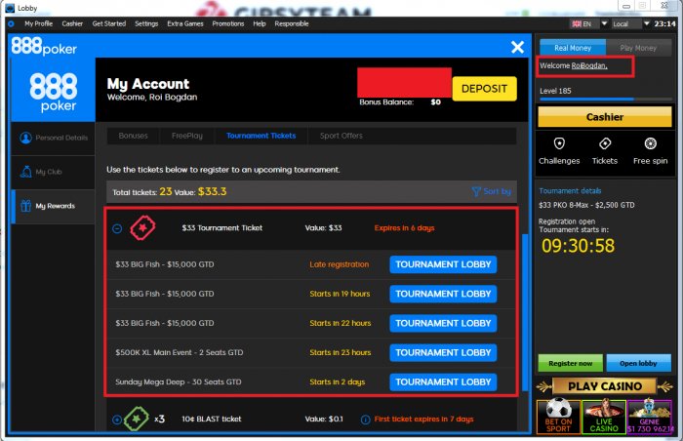Viewport: 683px width, 441px height.
Task: Click the tickets list vertical scrollbar
Action: click(x=525, y=314)
